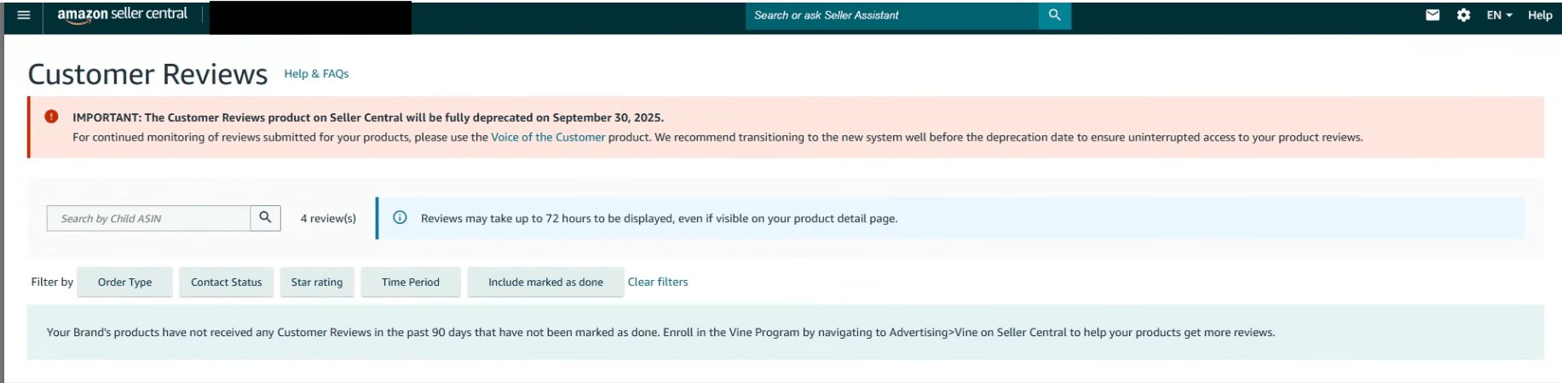Focus the Search or ask Seller Assistant field

891,15
